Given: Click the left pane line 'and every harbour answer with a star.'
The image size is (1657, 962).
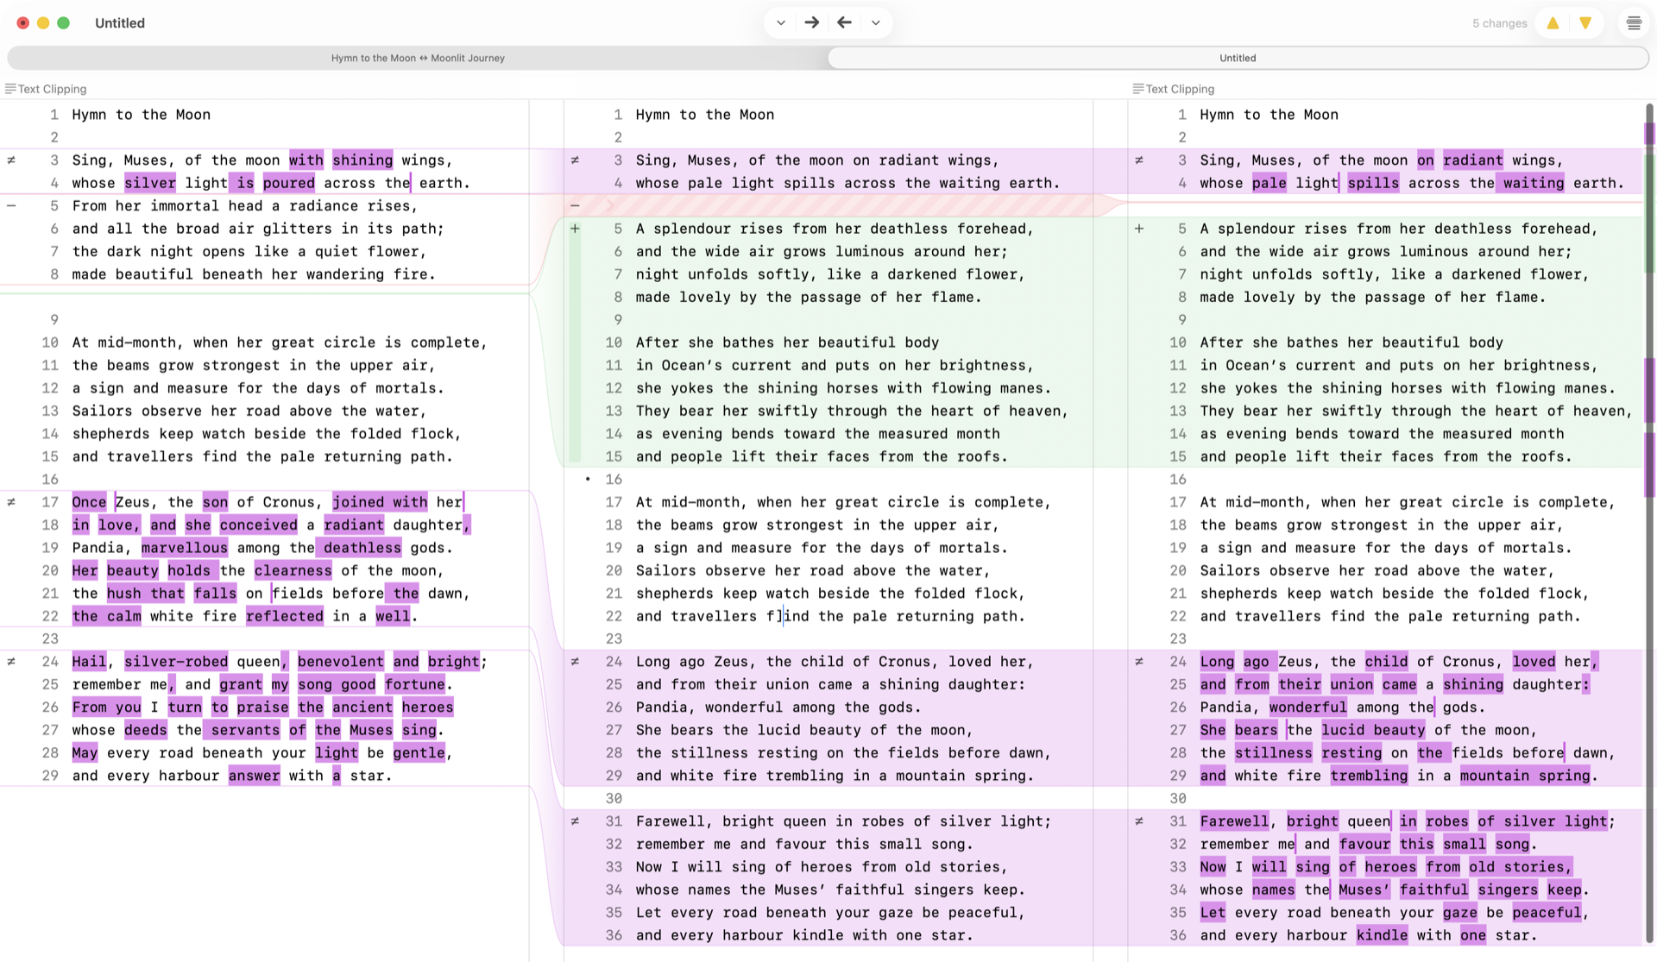Looking at the screenshot, I should (232, 775).
